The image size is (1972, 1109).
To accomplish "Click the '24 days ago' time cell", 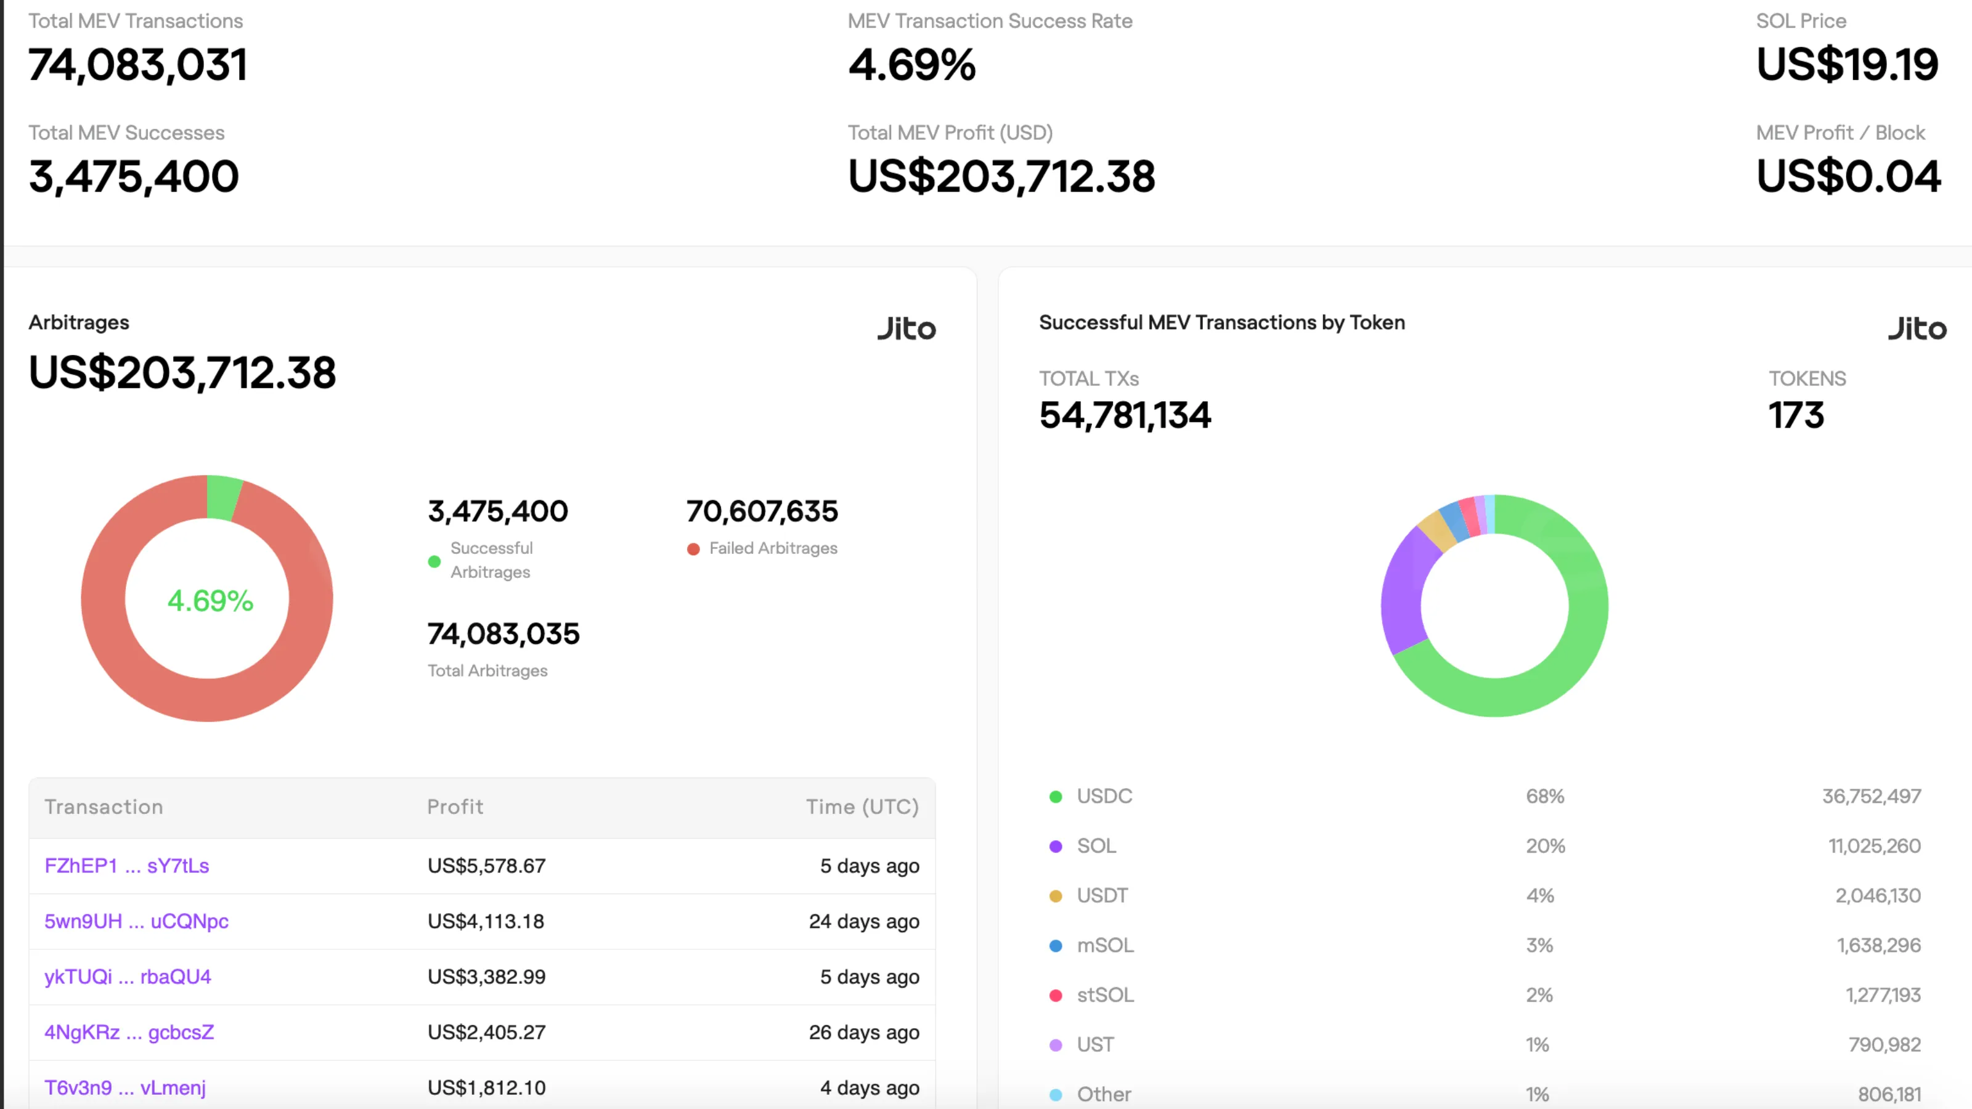I will click(x=864, y=922).
